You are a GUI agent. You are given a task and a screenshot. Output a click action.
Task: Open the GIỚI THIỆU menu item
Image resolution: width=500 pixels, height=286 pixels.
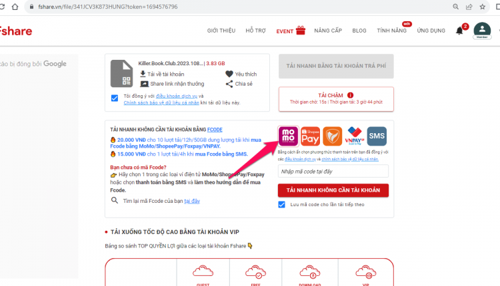pos(221,31)
